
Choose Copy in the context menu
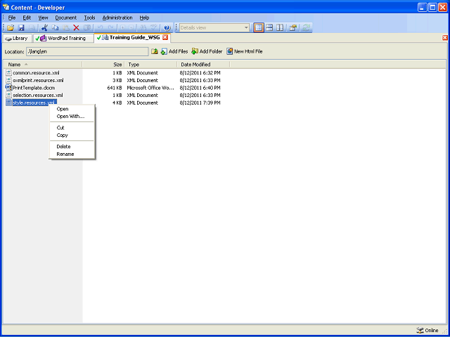(72, 136)
